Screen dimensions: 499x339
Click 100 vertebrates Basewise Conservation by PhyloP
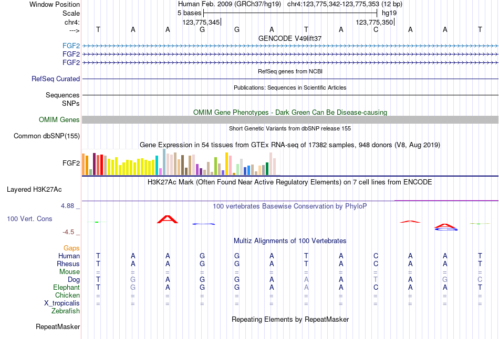click(290, 206)
